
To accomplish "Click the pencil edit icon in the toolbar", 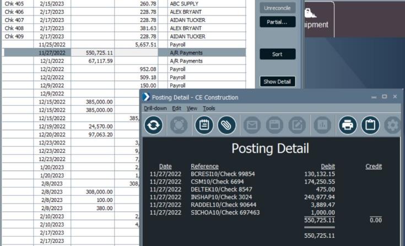I will pyautogui.click(x=297, y=125).
